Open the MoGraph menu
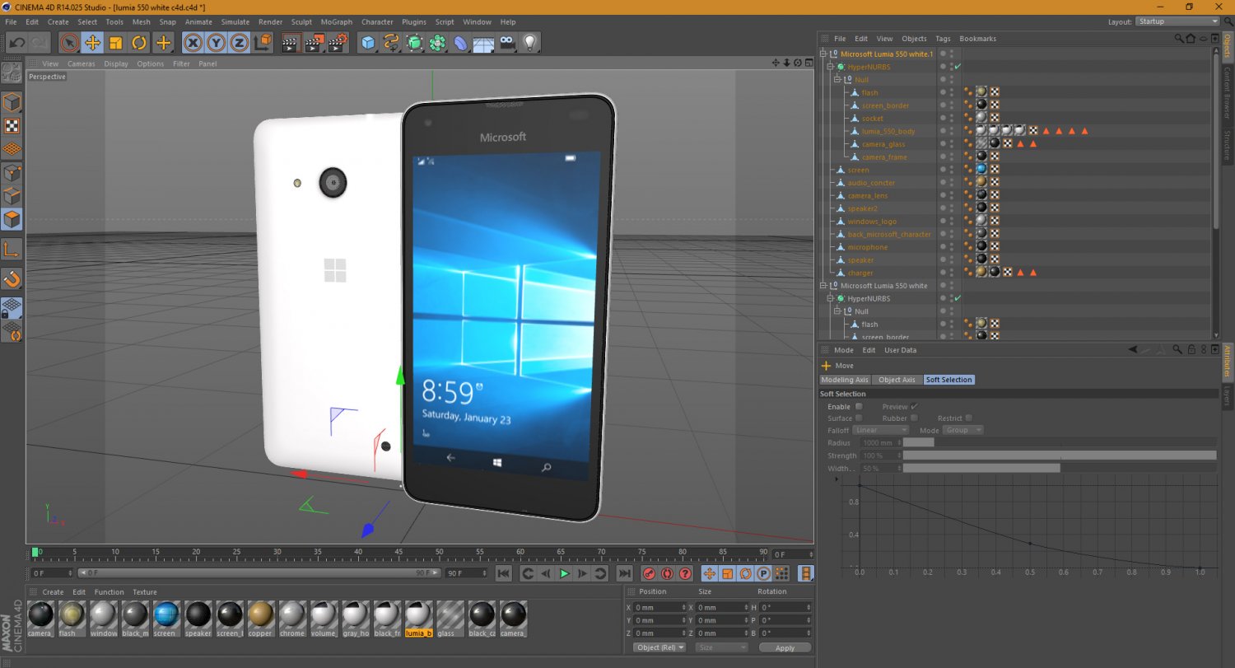This screenshot has height=668, width=1235. [x=336, y=22]
